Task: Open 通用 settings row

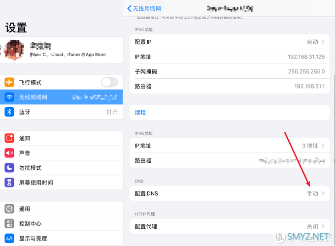Action: click(62, 209)
